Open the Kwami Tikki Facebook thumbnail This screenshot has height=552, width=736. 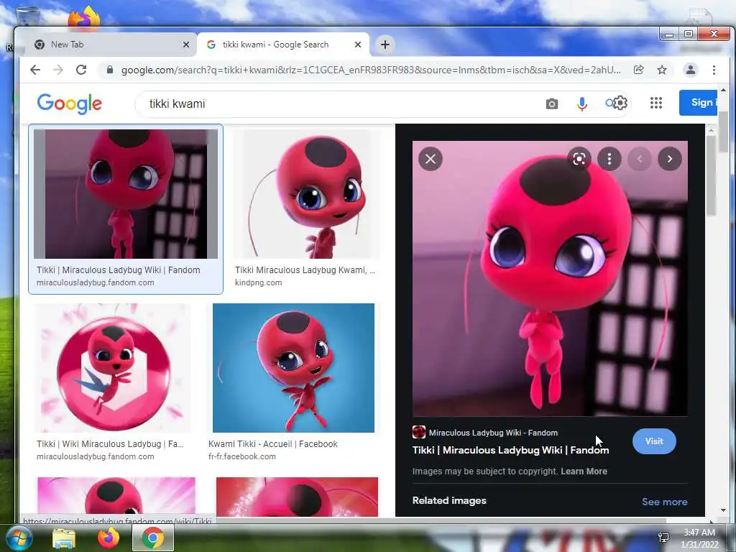pyautogui.click(x=293, y=367)
